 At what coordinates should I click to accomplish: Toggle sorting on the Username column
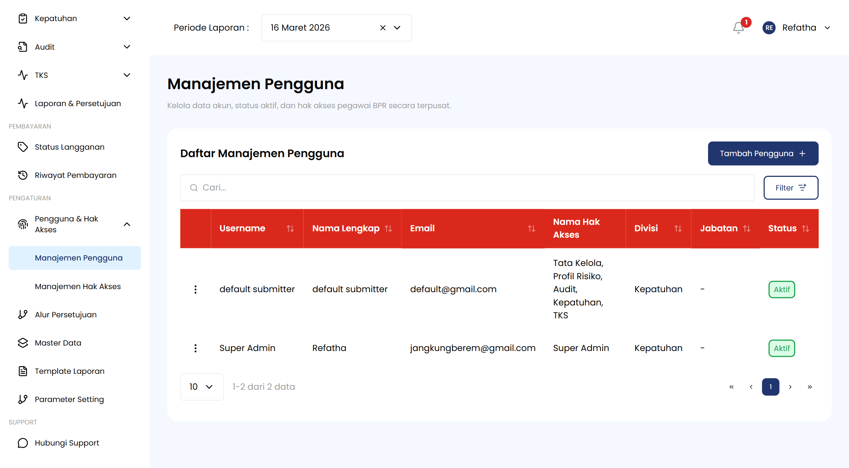click(x=290, y=229)
